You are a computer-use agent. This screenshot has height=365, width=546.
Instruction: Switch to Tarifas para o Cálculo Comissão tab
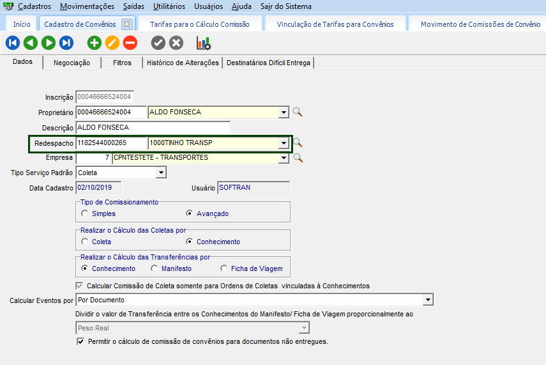pos(199,24)
